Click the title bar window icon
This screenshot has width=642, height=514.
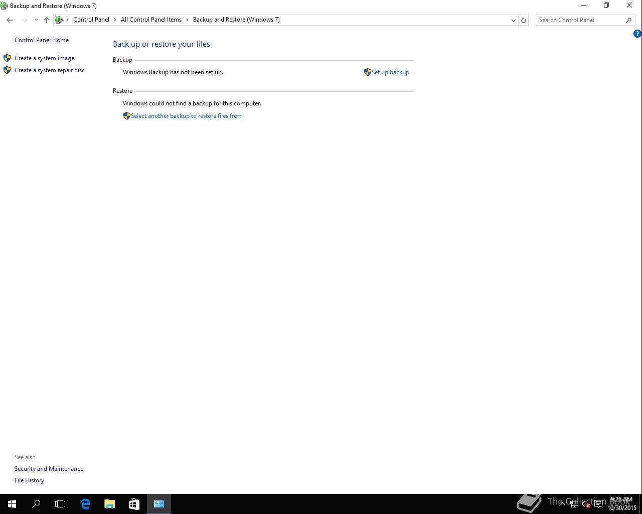[4, 6]
